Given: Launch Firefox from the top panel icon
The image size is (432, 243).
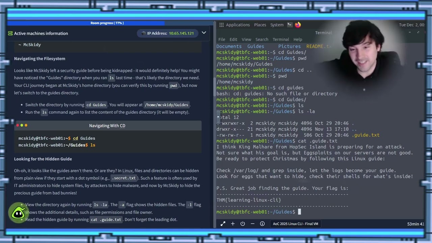Looking at the screenshot, I should 298,25.
